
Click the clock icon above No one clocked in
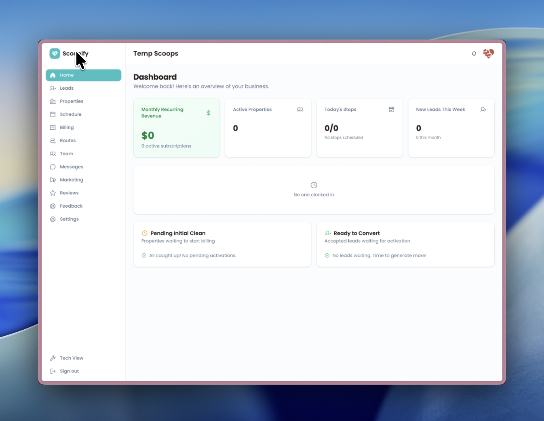coord(314,185)
